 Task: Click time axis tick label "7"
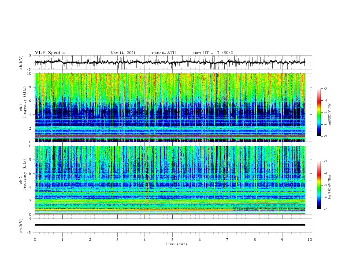[227, 240]
